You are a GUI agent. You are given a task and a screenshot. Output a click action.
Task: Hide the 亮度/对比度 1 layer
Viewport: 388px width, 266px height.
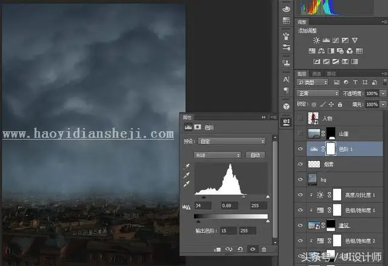click(x=300, y=195)
